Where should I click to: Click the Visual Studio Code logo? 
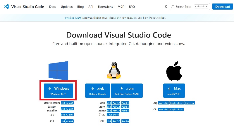coord(7,6)
